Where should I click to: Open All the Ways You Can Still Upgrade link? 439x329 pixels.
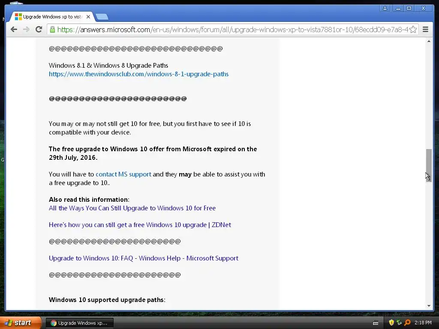[x=132, y=208]
